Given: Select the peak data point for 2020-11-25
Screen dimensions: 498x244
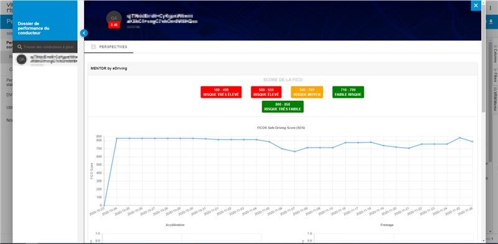Looking at the screenshot, I should point(459,138).
